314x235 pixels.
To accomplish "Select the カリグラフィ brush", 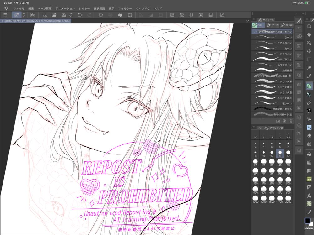I will click(272, 59).
